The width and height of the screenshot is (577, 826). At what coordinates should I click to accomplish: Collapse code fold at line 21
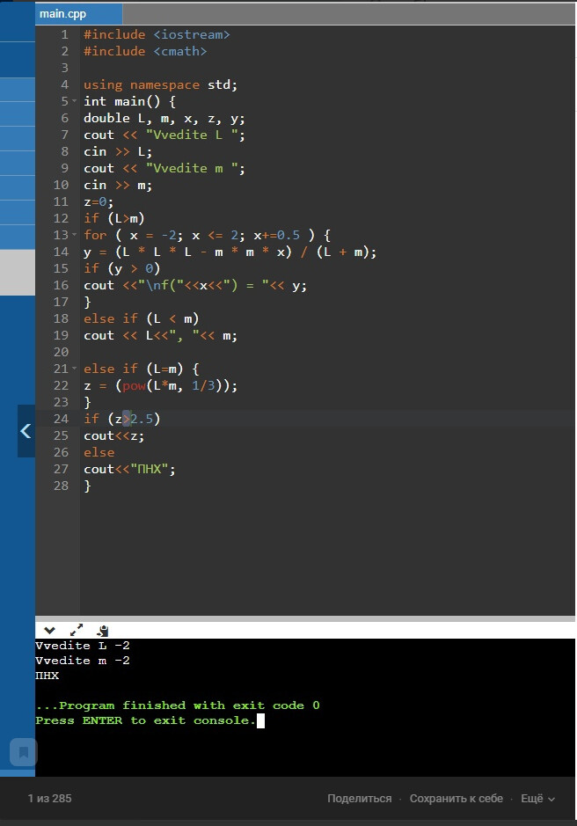74,369
